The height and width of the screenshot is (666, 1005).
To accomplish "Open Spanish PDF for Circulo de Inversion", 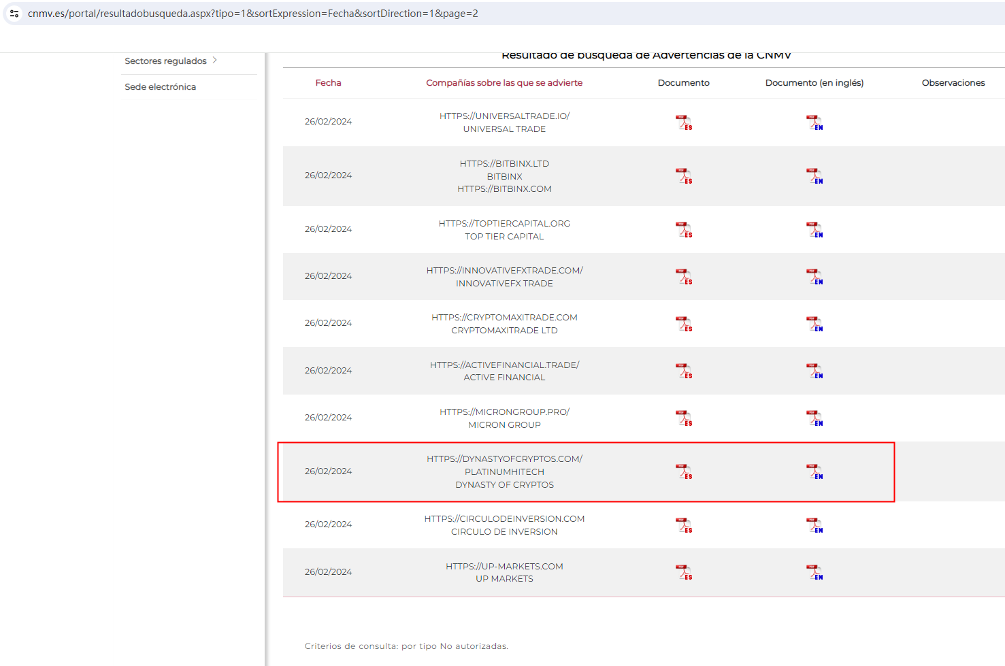I will click(x=684, y=525).
